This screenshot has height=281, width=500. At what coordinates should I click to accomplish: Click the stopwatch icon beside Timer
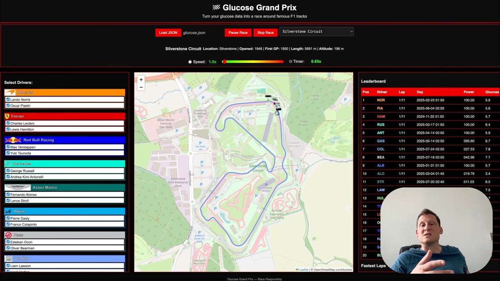(x=291, y=62)
